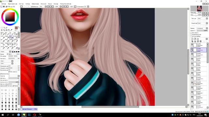Adjust the layer opacity slider
Image resolution: width=209 pixels, height=117 pixels.
tap(202, 31)
